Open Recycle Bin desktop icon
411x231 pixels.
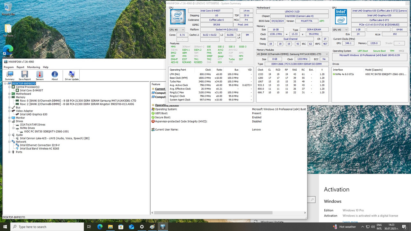coord(8,9)
